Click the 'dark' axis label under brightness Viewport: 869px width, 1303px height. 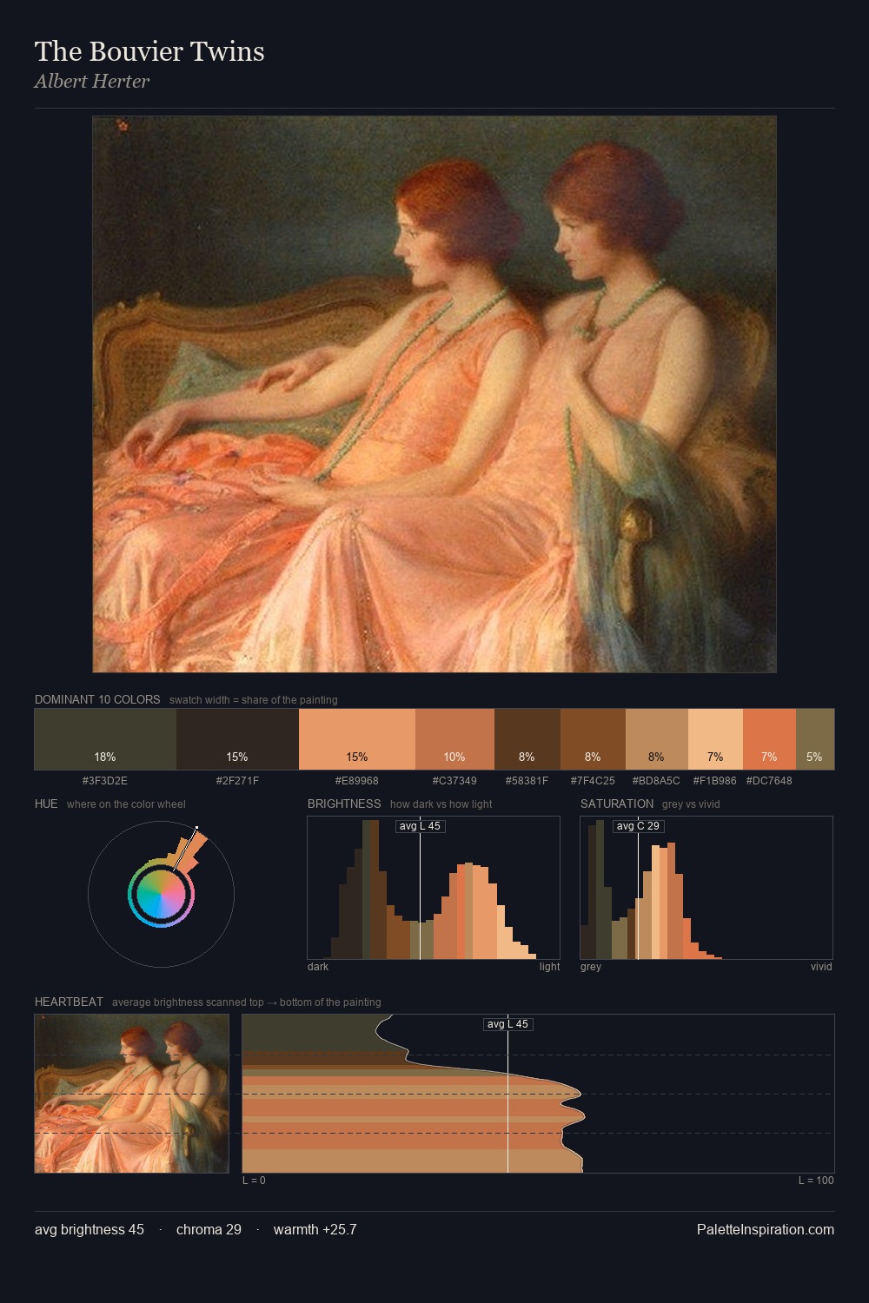[x=318, y=967]
